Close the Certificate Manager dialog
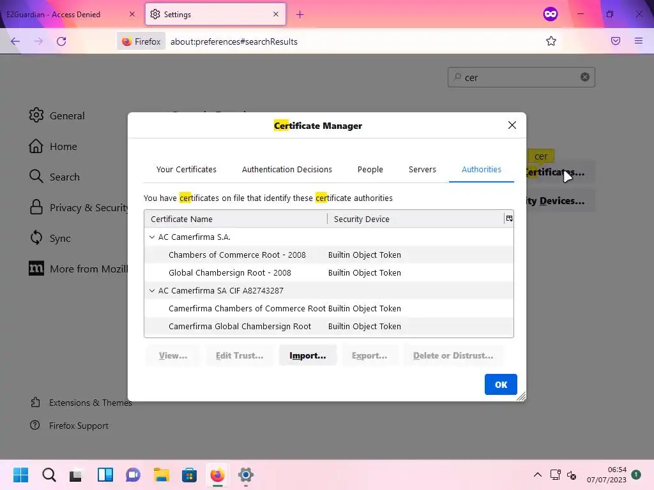 pos(512,125)
